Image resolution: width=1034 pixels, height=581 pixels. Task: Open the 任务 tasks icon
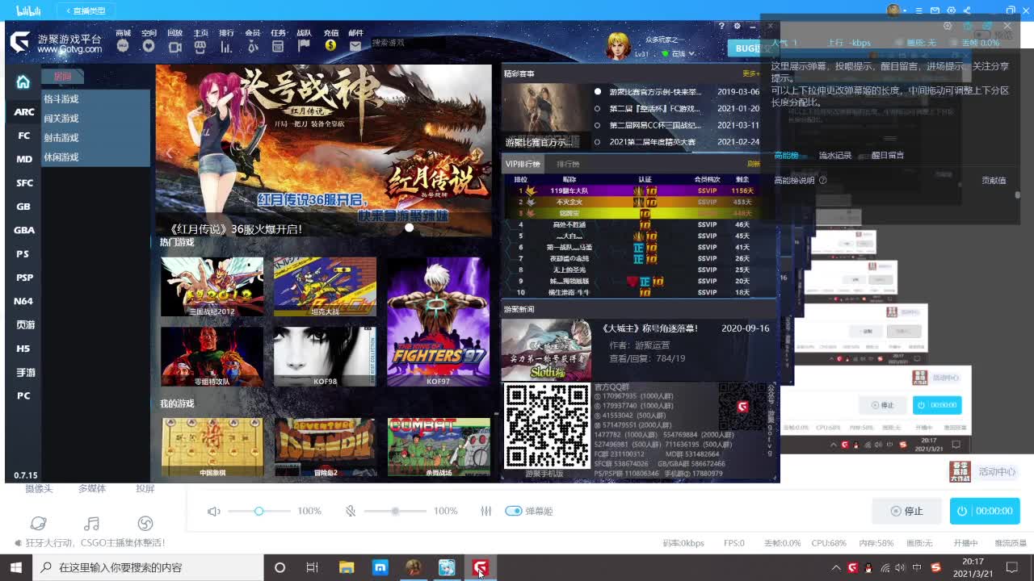pyautogui.click(x=278, y=47)
